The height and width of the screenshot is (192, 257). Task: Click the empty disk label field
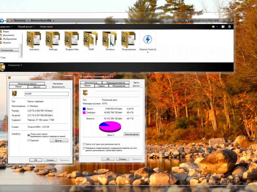(118, 93)
